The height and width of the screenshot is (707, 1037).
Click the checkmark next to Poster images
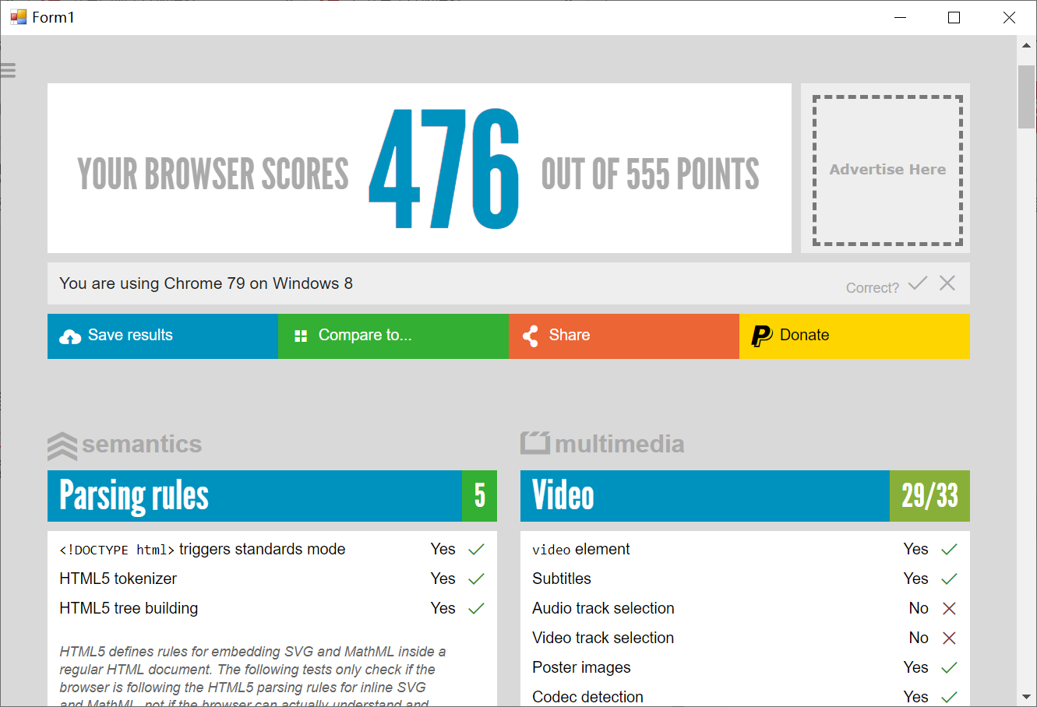point(949,668)
